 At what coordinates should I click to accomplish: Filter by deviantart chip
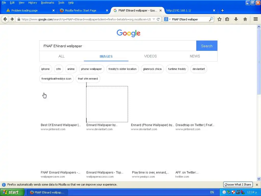199,69
